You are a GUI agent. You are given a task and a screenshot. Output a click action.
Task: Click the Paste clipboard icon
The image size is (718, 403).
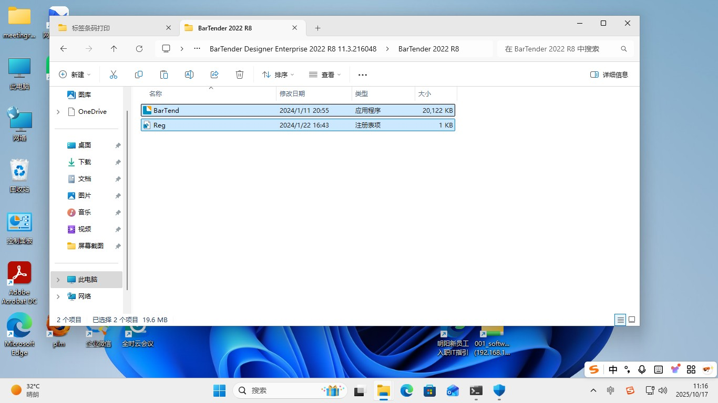coord(164,75)
